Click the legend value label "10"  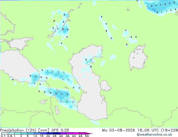pos(35,136)
